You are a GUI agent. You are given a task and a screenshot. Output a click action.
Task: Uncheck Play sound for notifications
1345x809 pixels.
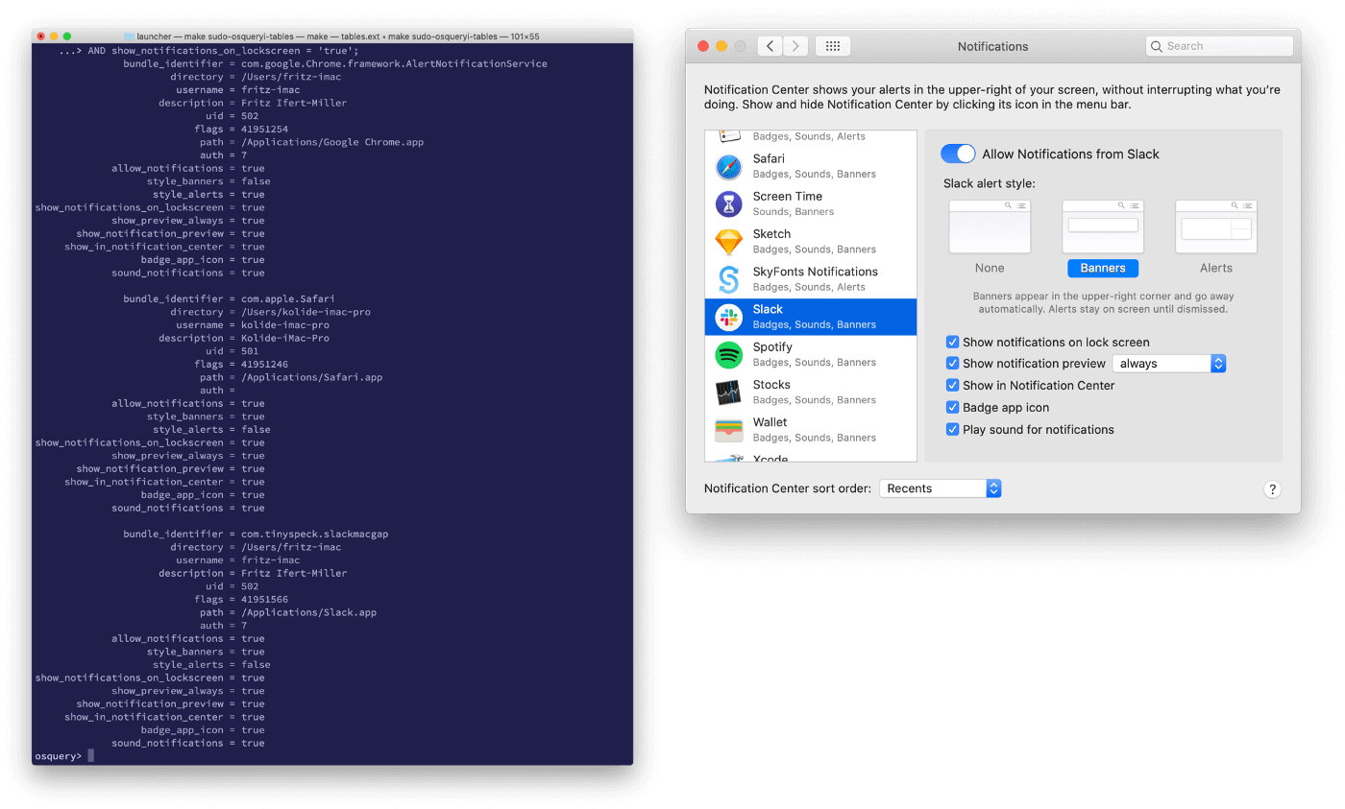click(953, 430)
